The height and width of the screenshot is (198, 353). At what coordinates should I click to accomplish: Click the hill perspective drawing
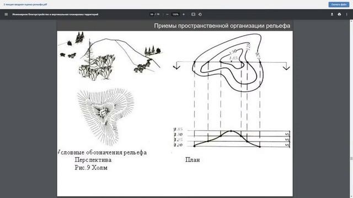(x=110, y=56)
